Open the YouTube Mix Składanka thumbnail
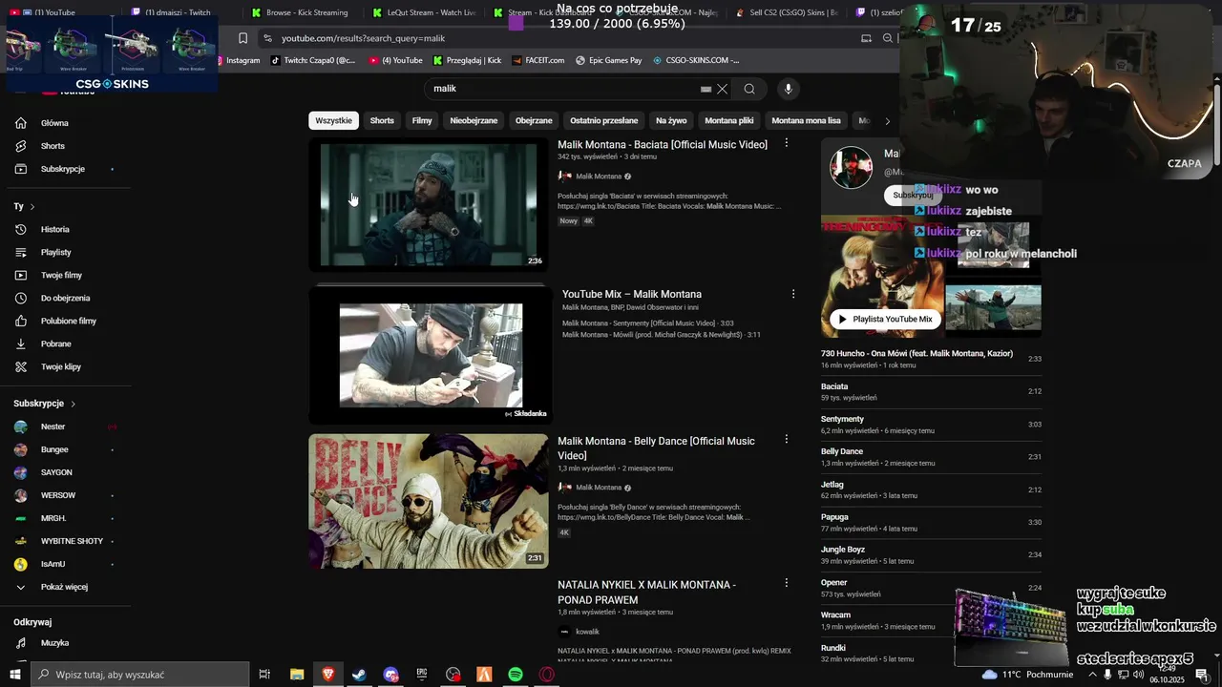The height and width of the screenshot is (687, 1222). tap(431, 355)
